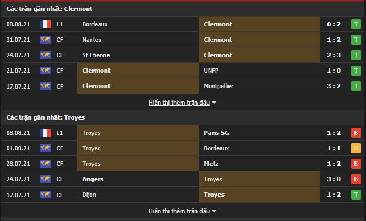This screenshot has width=366, height=221.
Task: Click the world flag icon for Nantes match
Action: 45,40
